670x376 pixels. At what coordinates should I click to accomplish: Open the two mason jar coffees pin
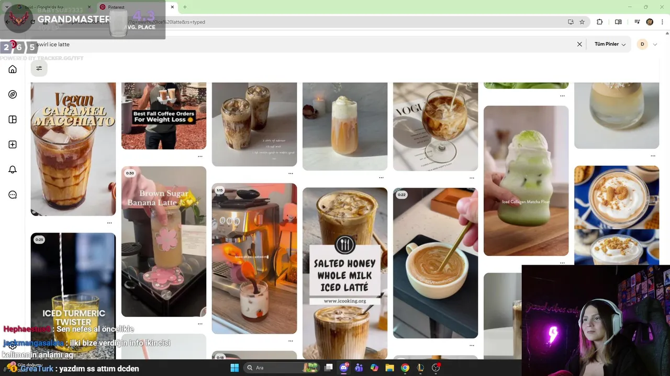tap(254, 124)
